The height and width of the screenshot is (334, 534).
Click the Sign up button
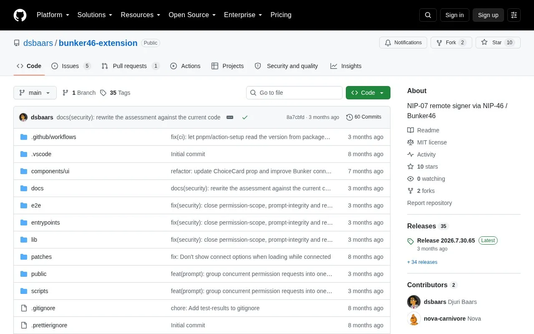[x=488, y=15]
